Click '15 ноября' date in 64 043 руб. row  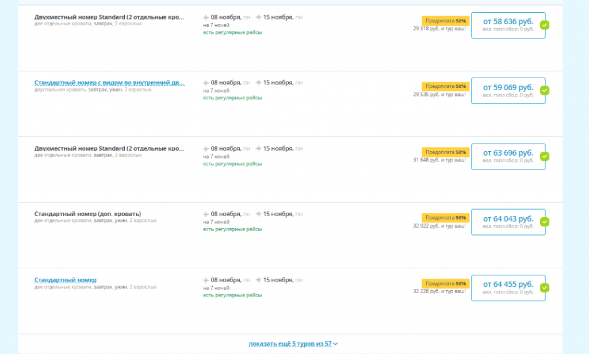point(278,214)
